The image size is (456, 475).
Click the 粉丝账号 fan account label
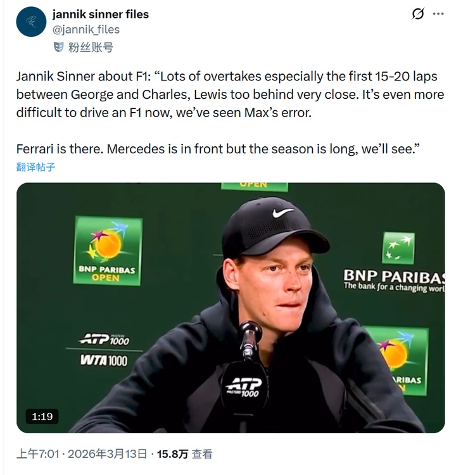click(91, 47)
